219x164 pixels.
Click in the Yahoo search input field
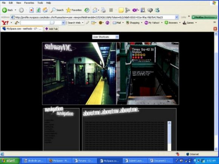pos(41,23)
